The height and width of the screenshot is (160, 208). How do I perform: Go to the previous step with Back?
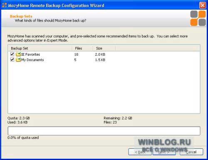point(140,152)
